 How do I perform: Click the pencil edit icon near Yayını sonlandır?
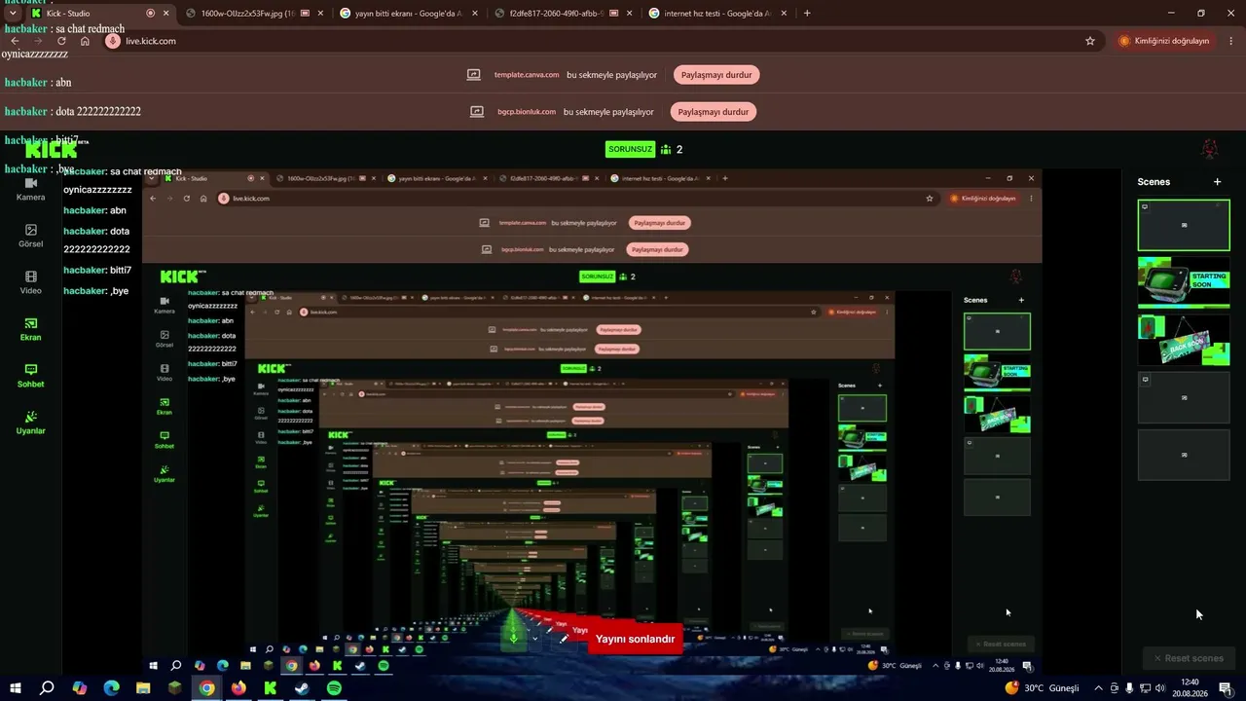564,639
